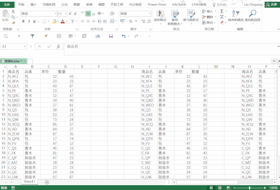Toggle middle vertical alignment
The image size is (280, 190).
click(88, 14)
